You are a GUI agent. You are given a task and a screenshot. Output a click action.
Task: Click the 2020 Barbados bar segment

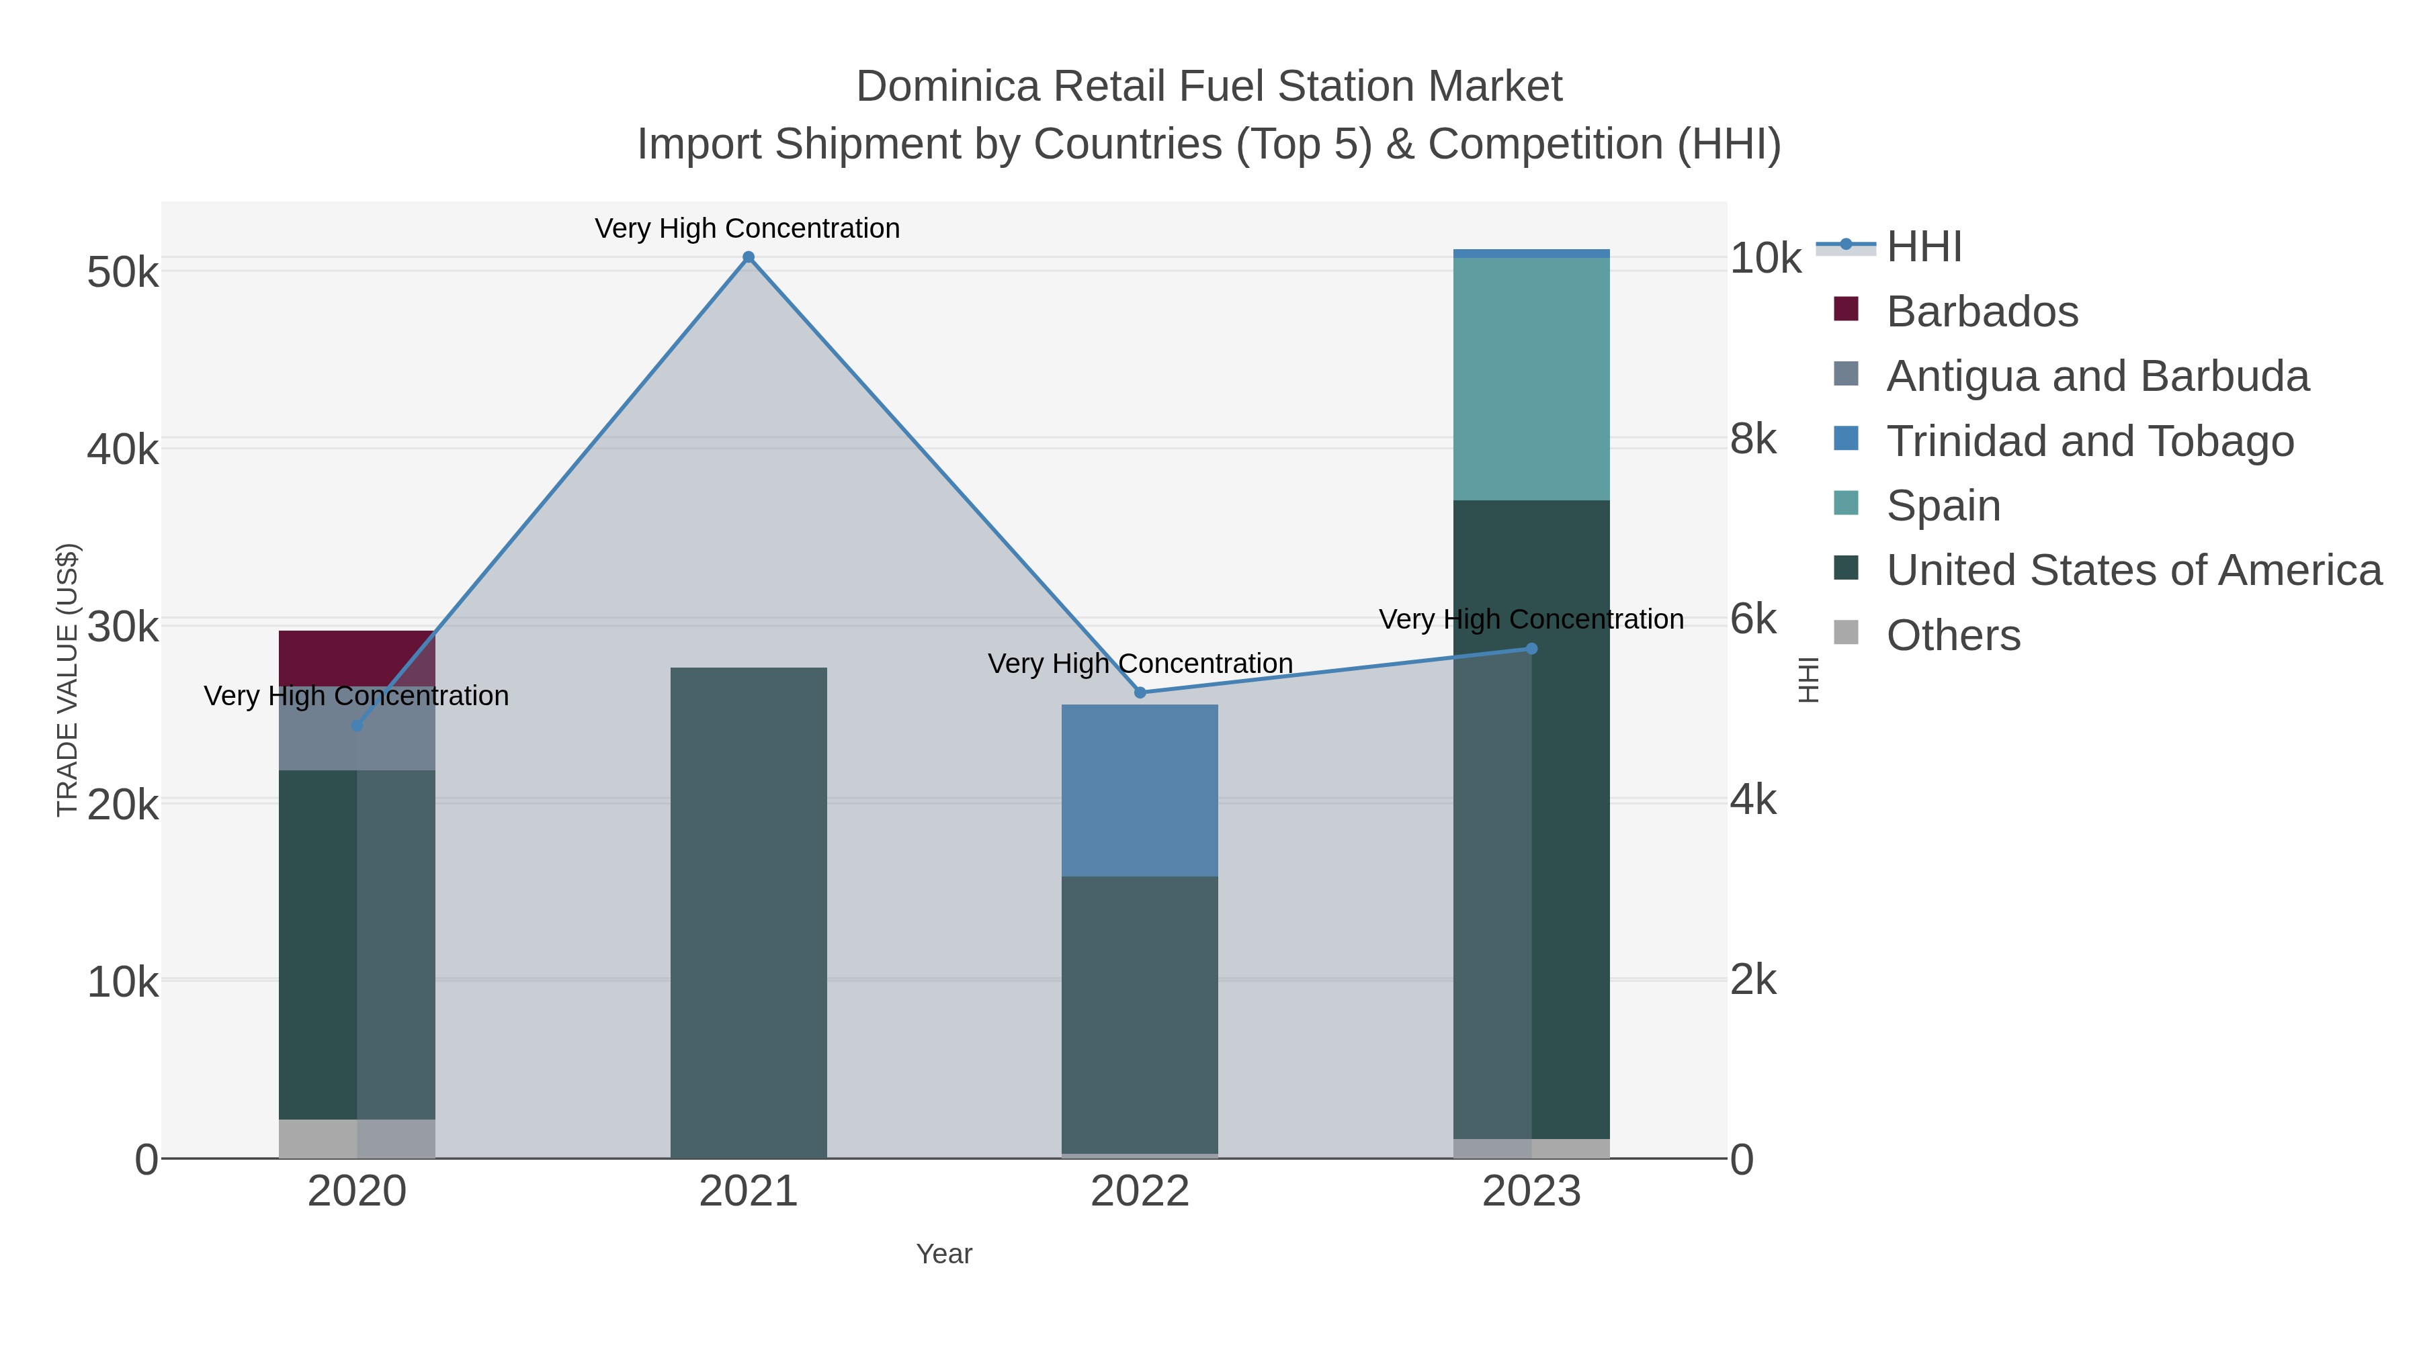click(357, 658)
